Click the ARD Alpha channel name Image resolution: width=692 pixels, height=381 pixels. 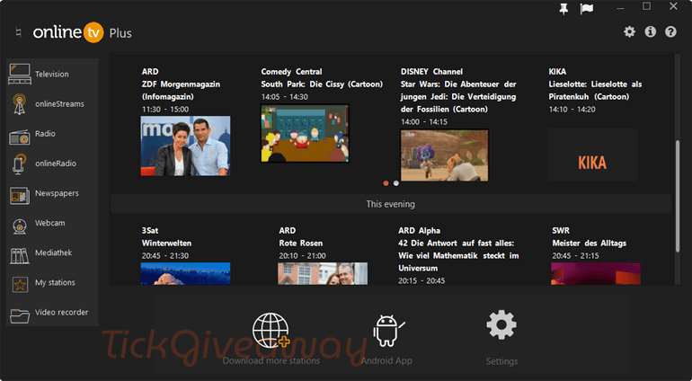tap(420, 230)
